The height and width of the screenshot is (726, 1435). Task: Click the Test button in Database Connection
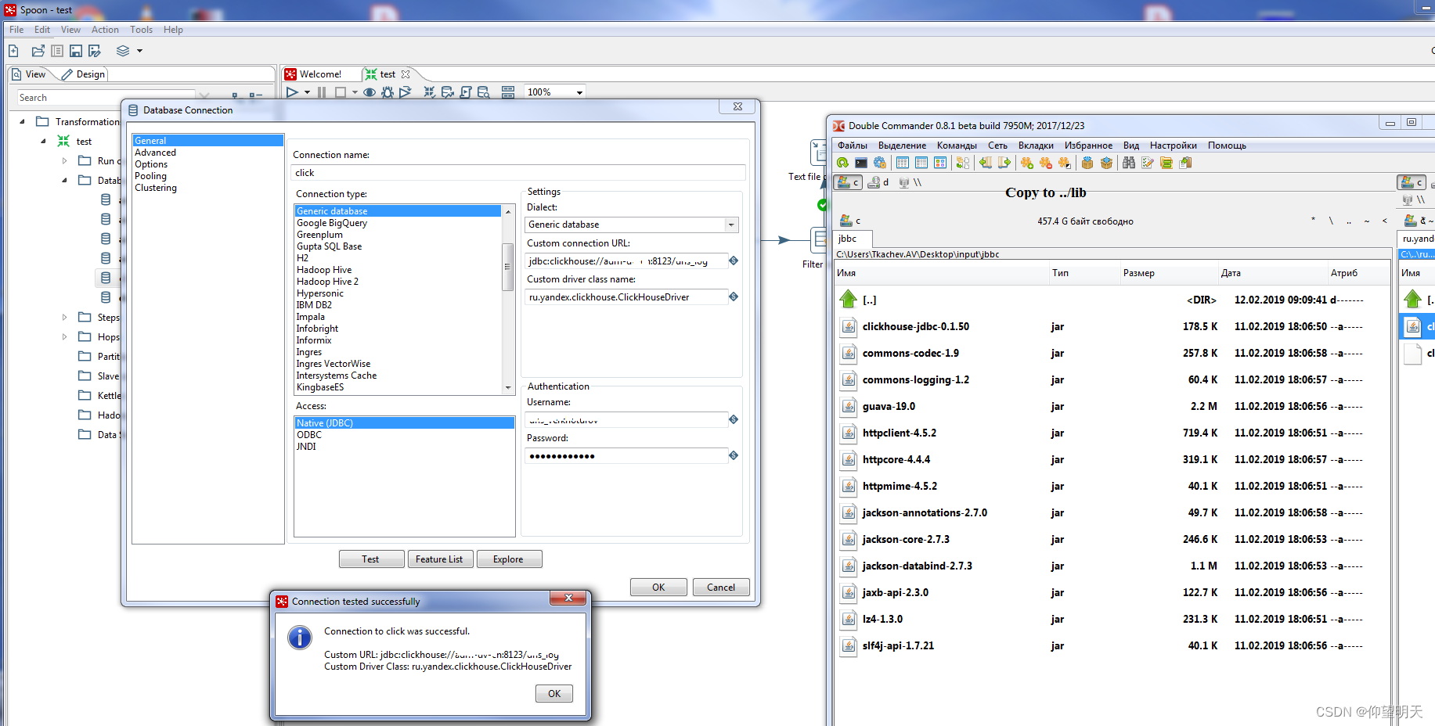[x=371, y=559]
